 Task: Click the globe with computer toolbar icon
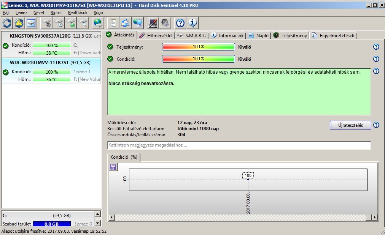(x=137, y=23)
